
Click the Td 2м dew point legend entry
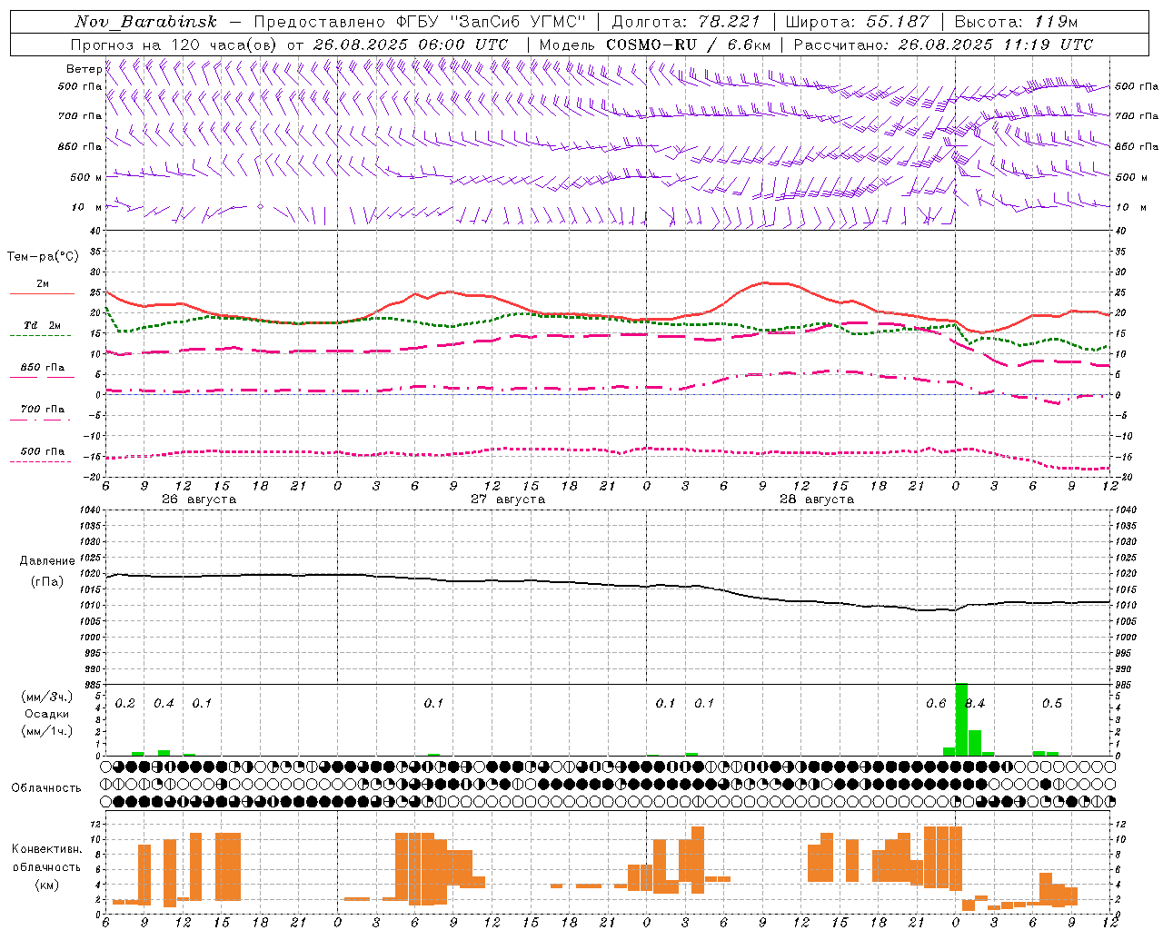[x=42, y=325]
